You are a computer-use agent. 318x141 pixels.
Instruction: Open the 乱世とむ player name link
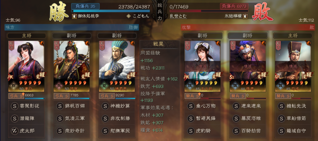point(178,16)
